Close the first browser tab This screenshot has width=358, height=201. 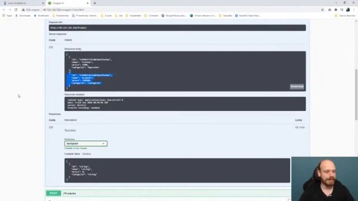[43, 3]
